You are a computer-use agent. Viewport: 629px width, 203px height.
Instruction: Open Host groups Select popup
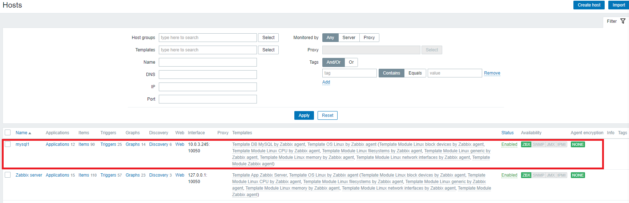point(269,38)
